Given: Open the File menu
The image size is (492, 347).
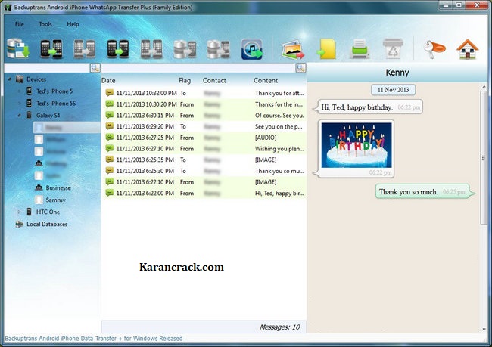Looking at the screenshot, I should (20, 24).
